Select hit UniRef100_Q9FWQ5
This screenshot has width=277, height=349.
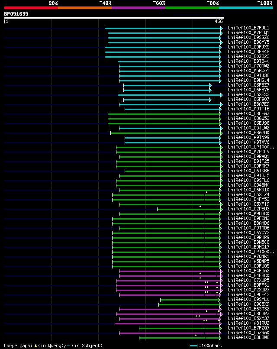tap(248, 266)
